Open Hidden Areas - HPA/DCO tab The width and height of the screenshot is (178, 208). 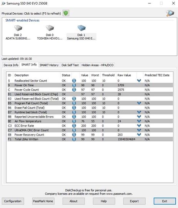click(98, 65)
